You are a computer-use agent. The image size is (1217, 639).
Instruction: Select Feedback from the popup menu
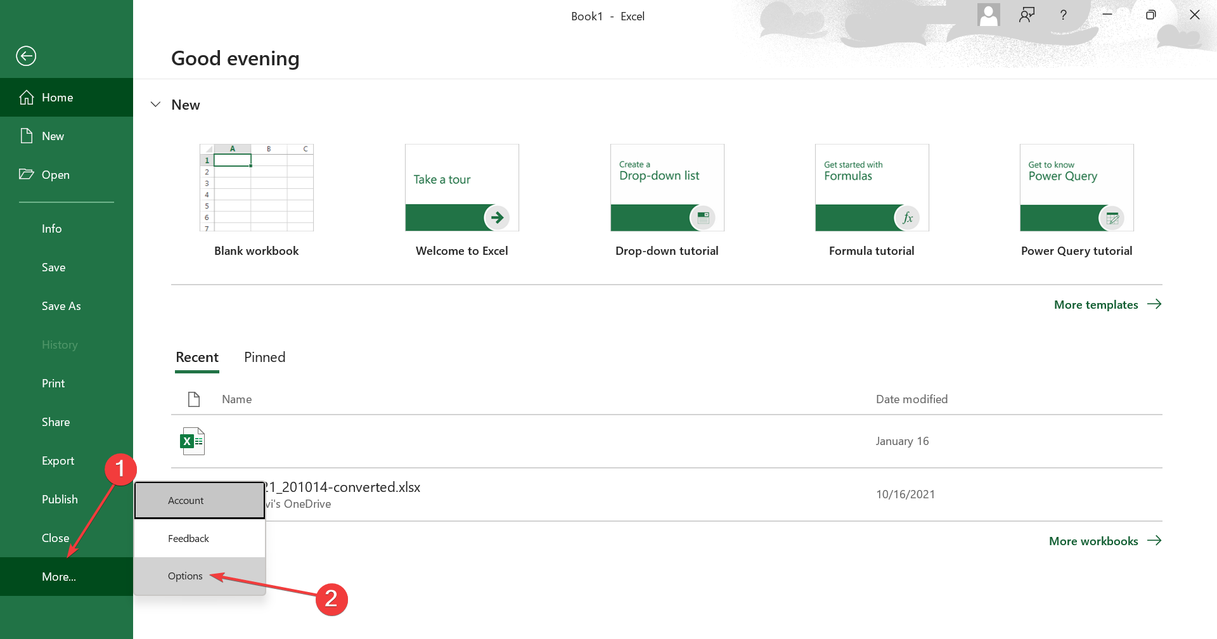click(200, 538)
